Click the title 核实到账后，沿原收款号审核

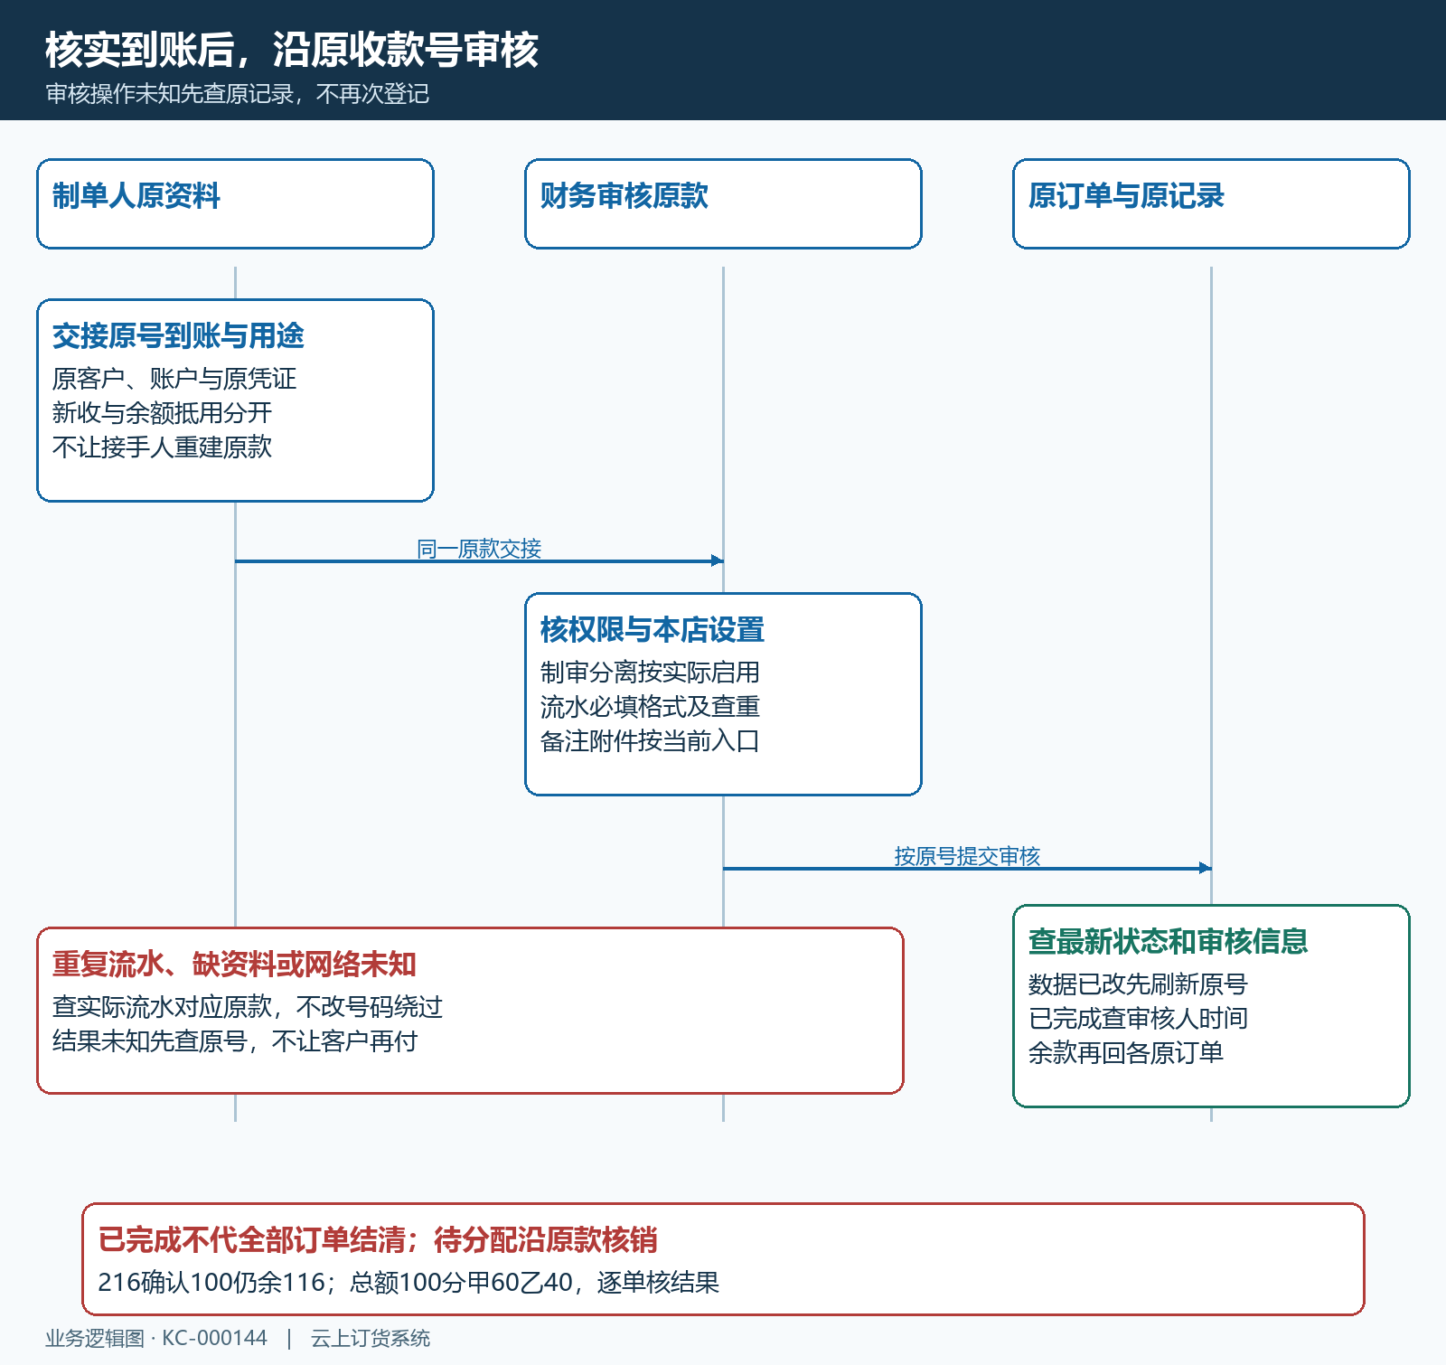click(x=292, y=50)
